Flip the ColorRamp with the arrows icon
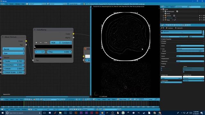Screen dimensions: 205x115 (x=46, y=42)
